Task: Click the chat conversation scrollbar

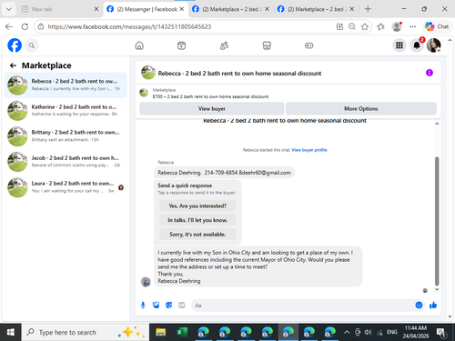Action: tap(437, 221)
